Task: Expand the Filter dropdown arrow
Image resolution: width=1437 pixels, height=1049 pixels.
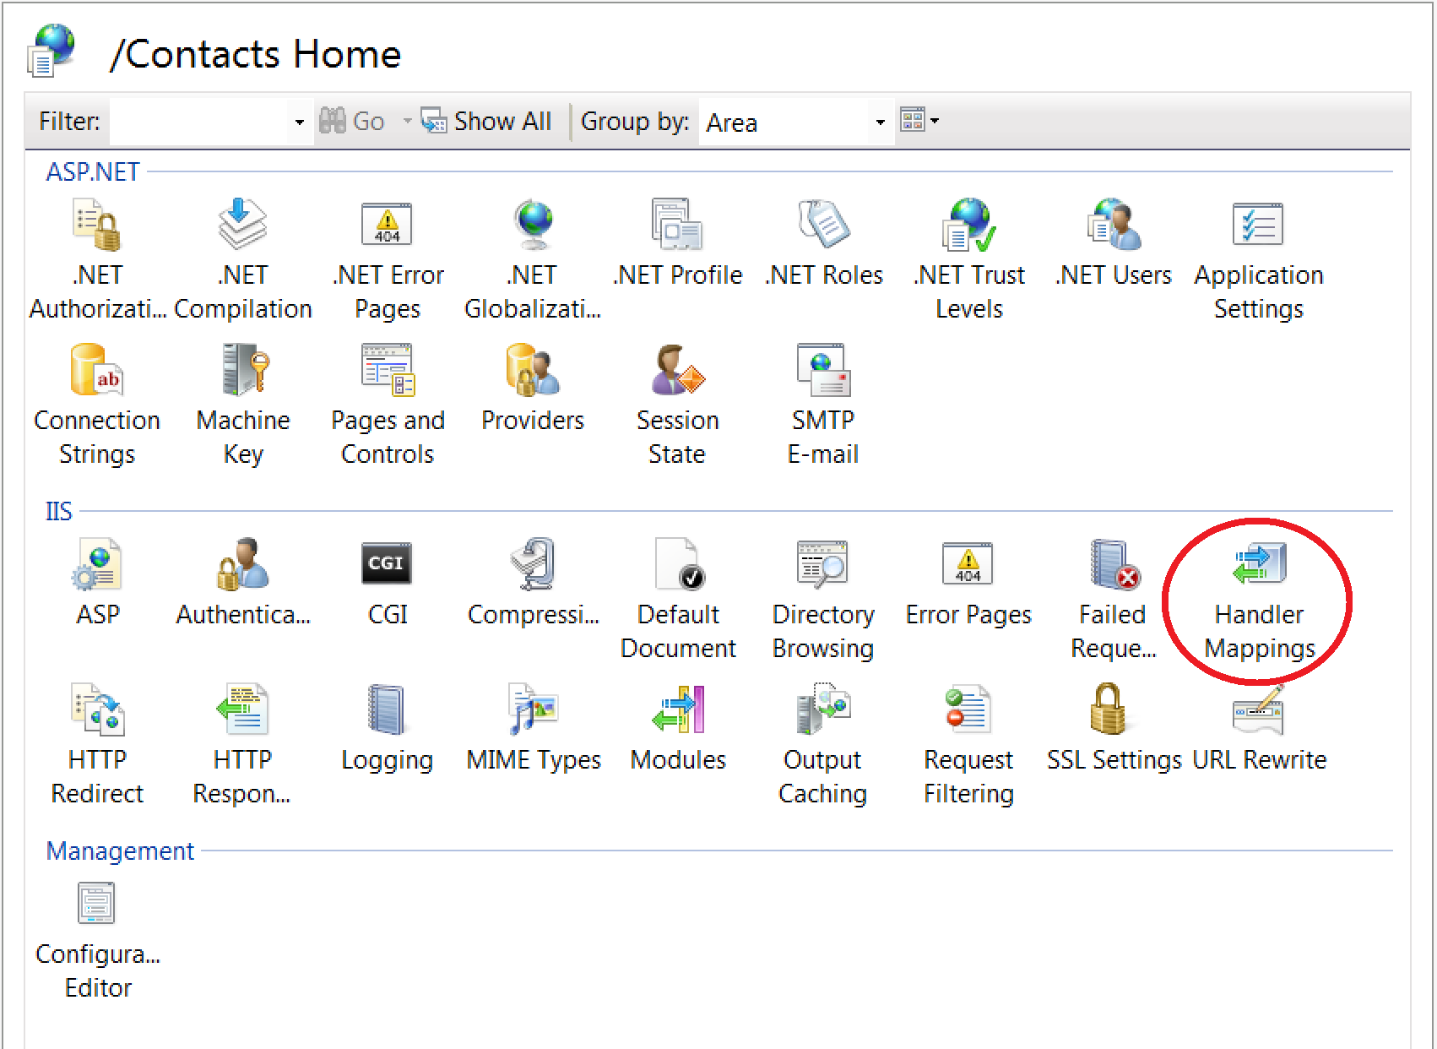Action: point(300,122)
